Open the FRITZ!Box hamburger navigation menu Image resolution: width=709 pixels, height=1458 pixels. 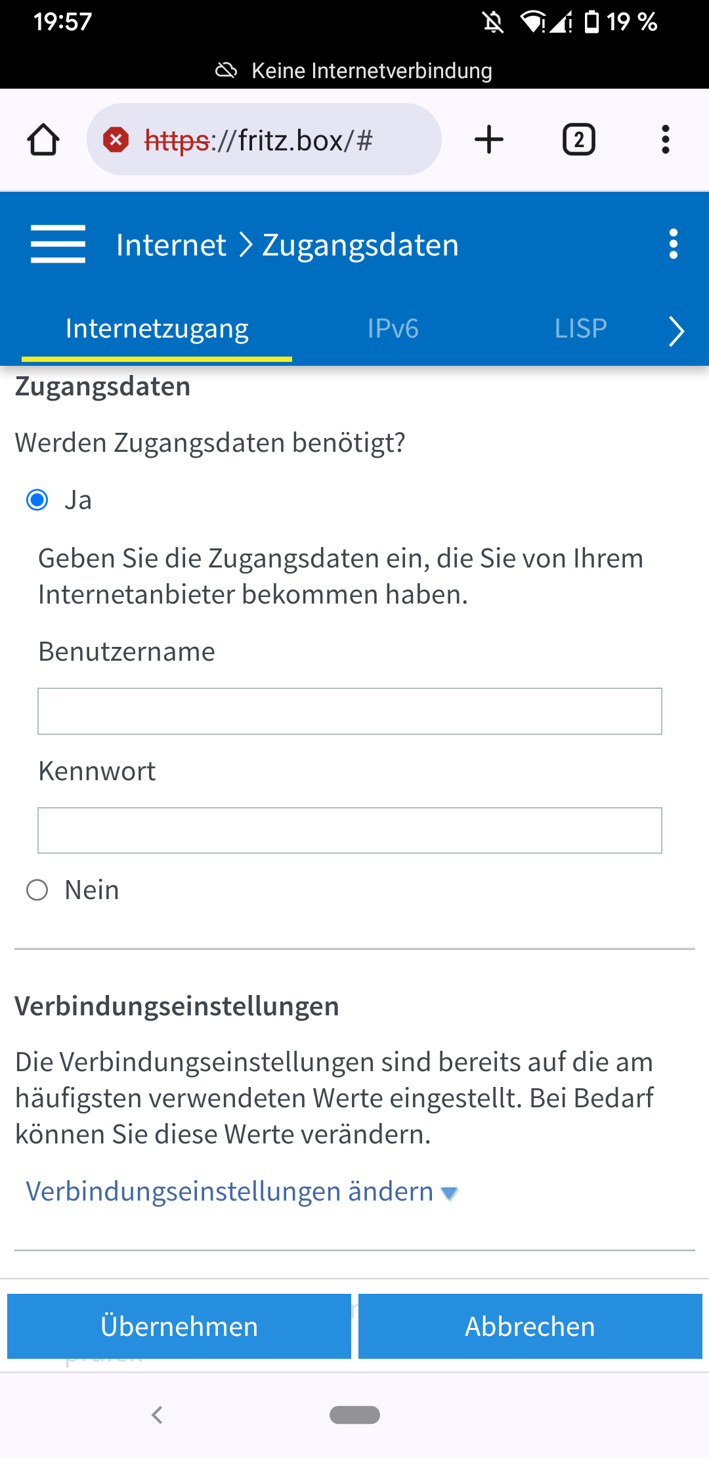click(x=58, y=244)
